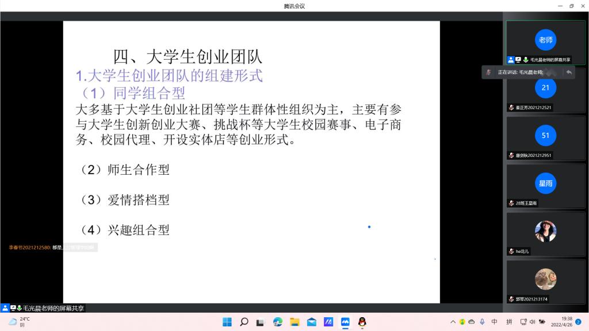
Task: Toggle the 中 input method indicator
Action: (x=494, y=322)
